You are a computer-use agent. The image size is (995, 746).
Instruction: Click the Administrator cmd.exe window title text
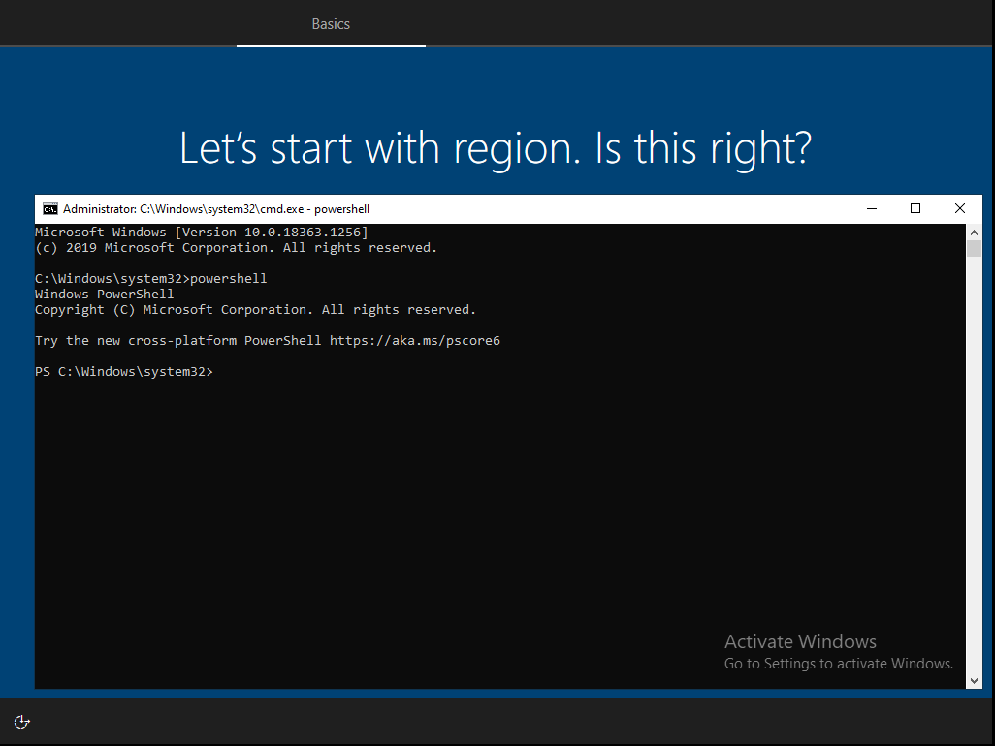point(215,209)
